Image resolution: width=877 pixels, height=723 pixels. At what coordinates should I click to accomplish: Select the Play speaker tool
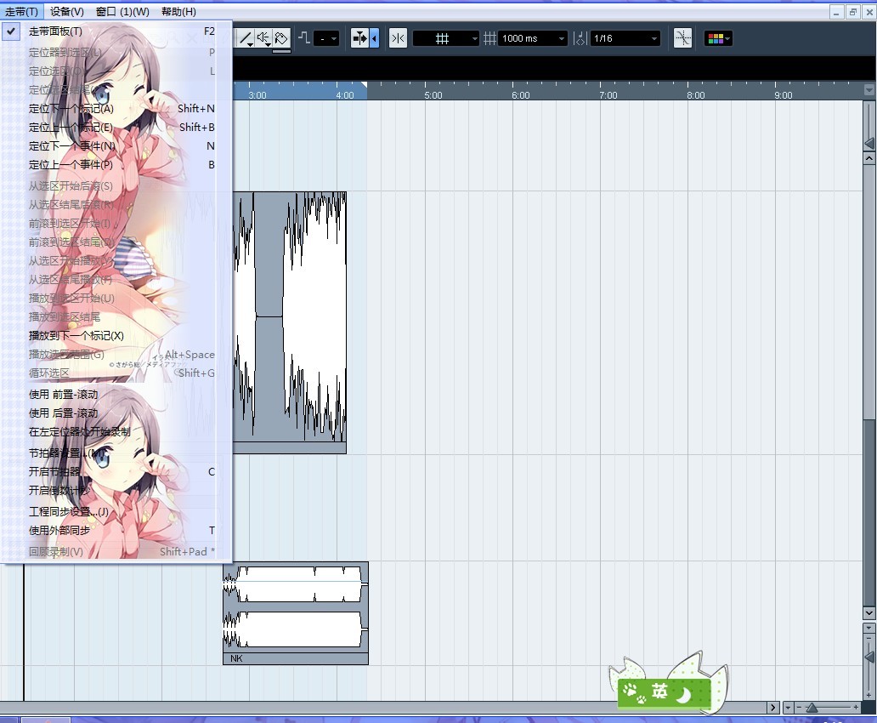tap(263, 38)
